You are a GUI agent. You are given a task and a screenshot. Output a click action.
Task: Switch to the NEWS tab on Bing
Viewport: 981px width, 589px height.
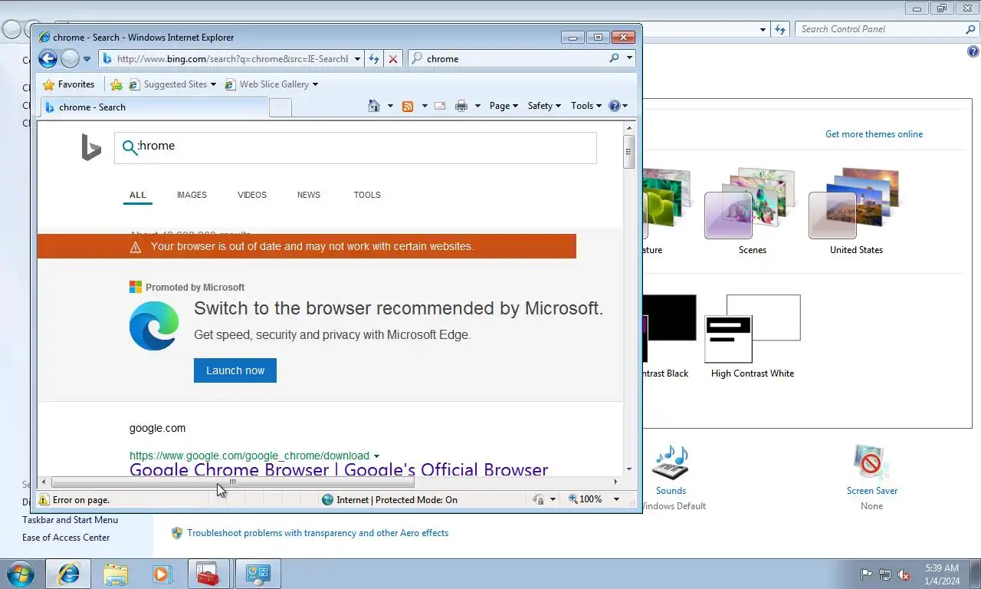(309, 195)
